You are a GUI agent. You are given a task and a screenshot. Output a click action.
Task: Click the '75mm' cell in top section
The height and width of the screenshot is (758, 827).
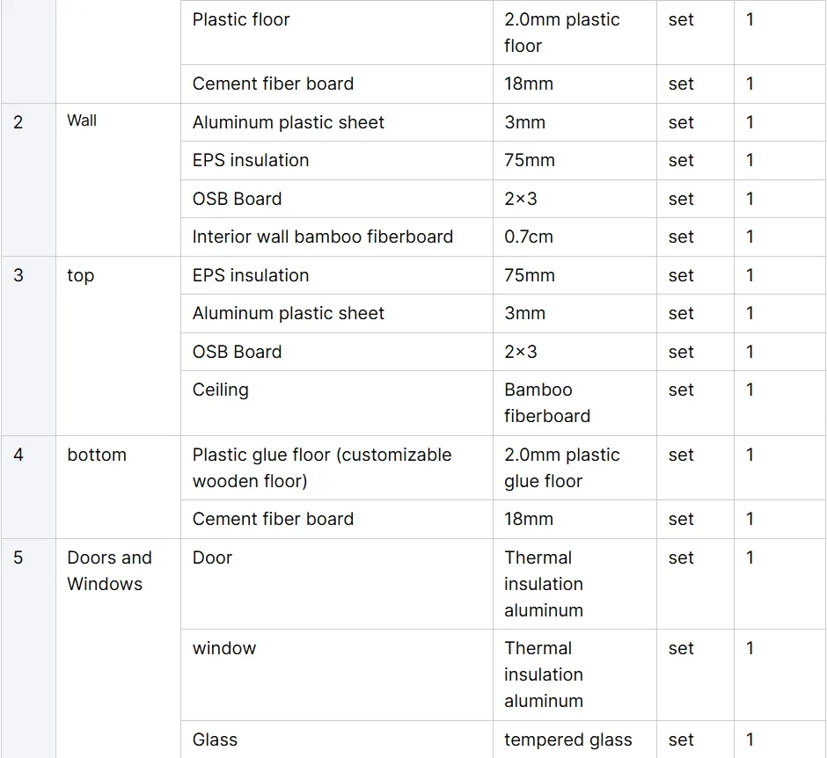coord(530,275)
